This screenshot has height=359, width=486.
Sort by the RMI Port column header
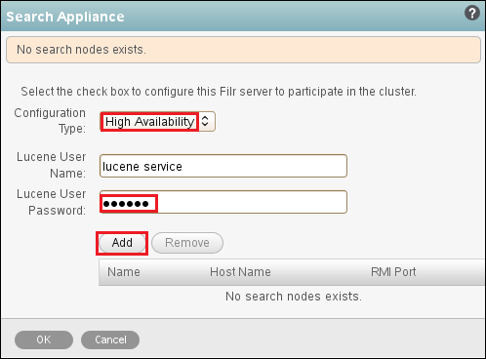coord(393,272)
